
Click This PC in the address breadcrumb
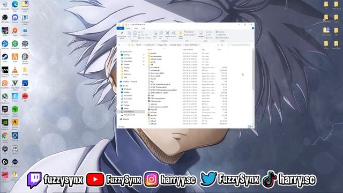[139, 45]
